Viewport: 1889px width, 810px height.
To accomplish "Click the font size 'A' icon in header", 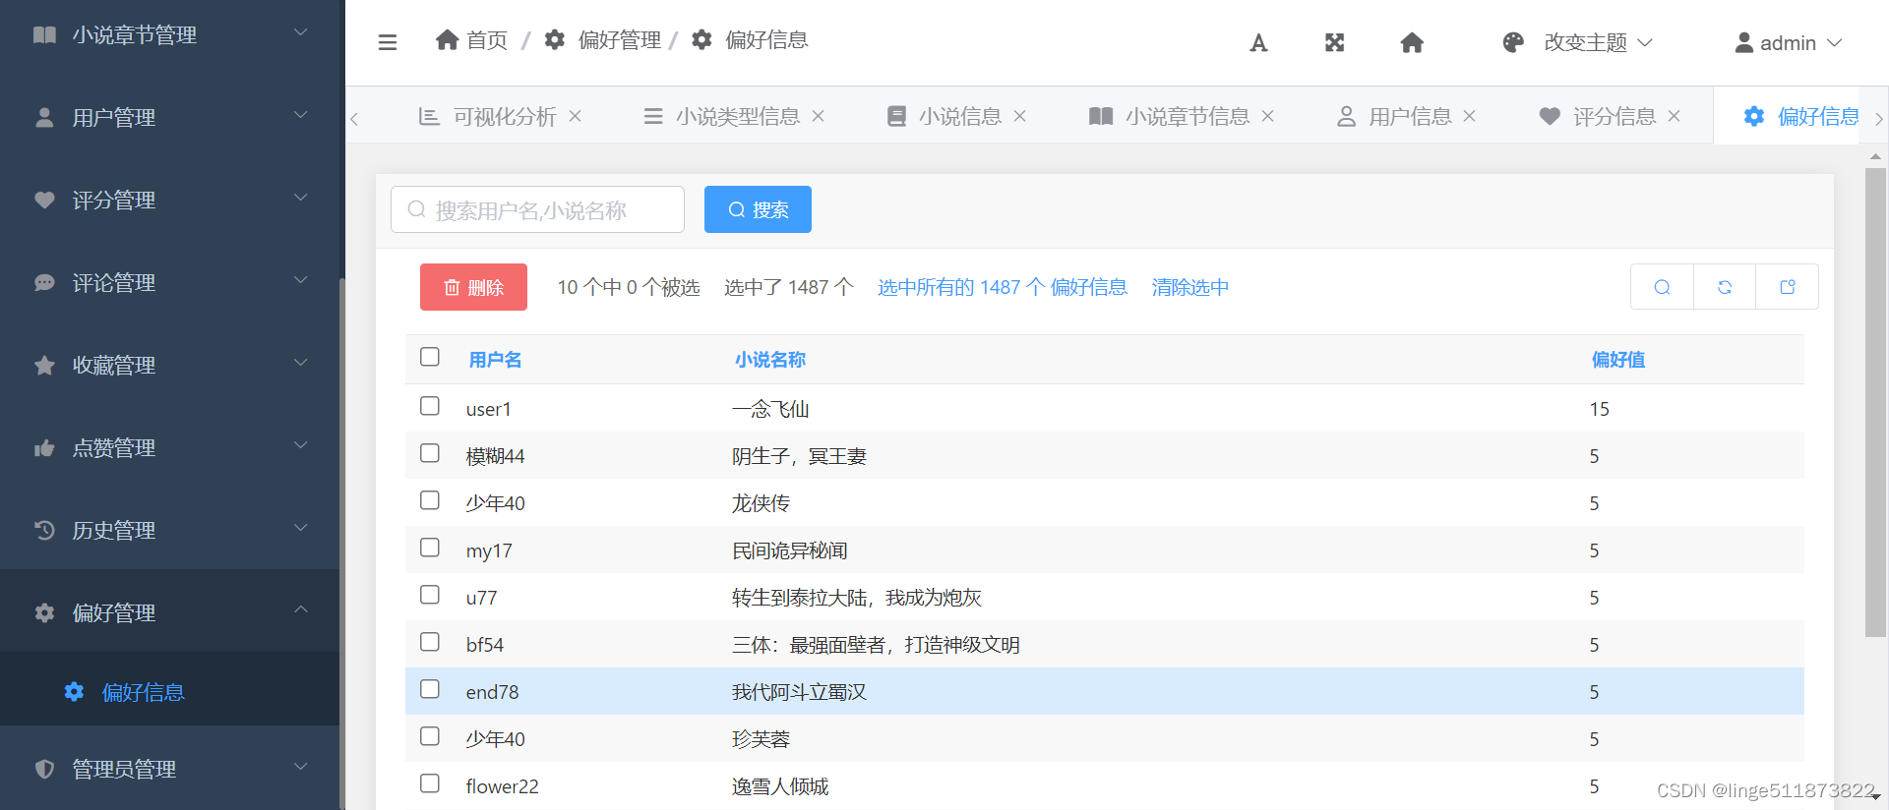I will (x=1258, y=42).
